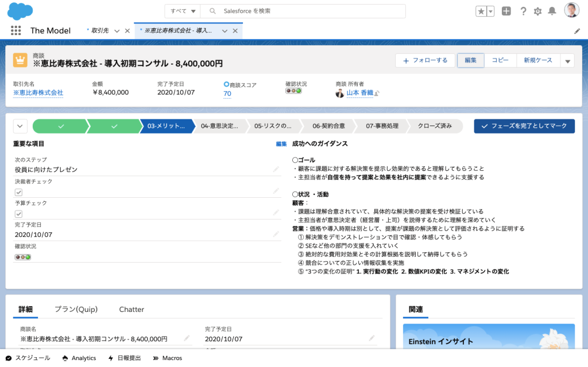Open the ※恵比寿株式会社 account link

(38, 93)
